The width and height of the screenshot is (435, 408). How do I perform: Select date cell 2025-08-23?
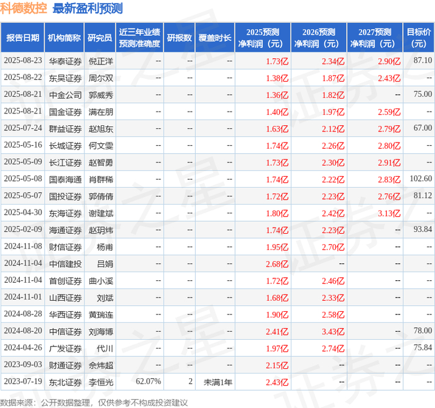tap(23, 60)
